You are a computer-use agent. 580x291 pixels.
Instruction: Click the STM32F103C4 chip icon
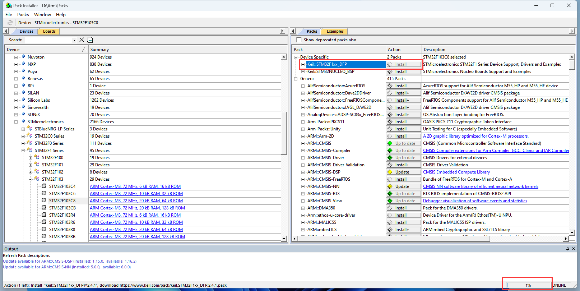(44, 186)
